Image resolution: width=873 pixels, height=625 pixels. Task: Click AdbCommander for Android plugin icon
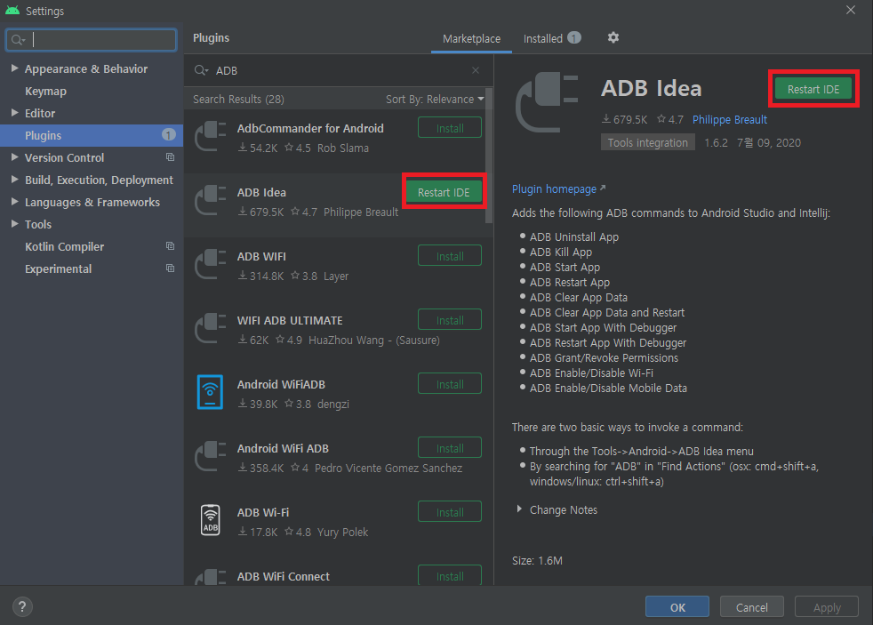pyautogui.click(x=211, y=136)
